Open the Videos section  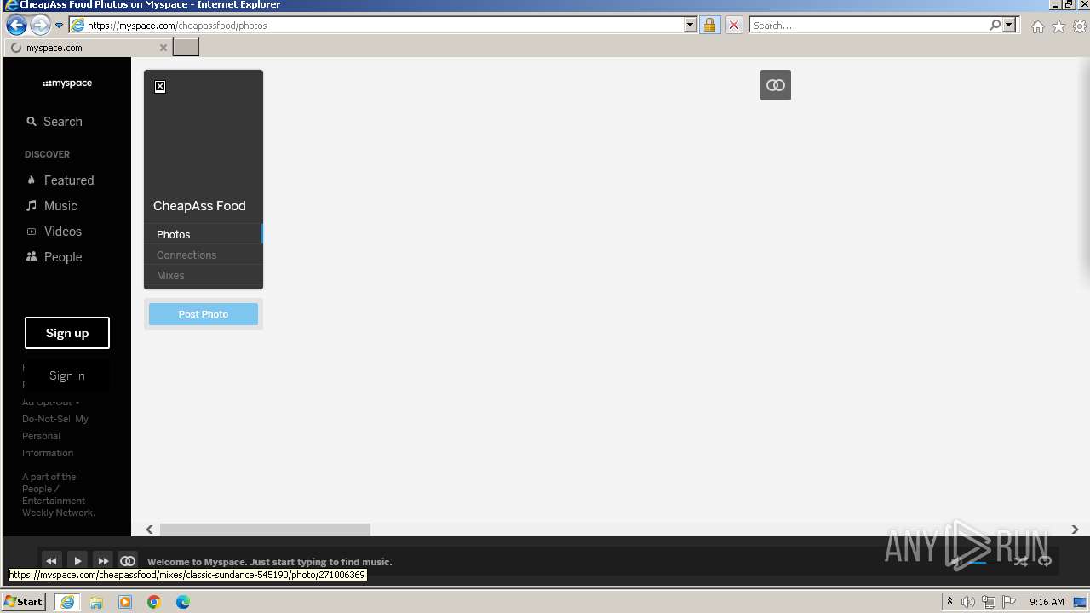coord(54,232)
